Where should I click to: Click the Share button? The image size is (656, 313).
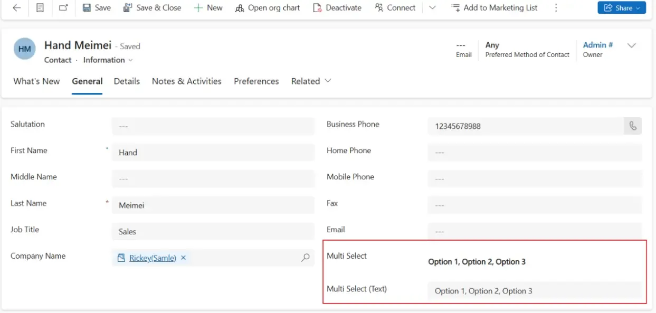coord(622,8)
